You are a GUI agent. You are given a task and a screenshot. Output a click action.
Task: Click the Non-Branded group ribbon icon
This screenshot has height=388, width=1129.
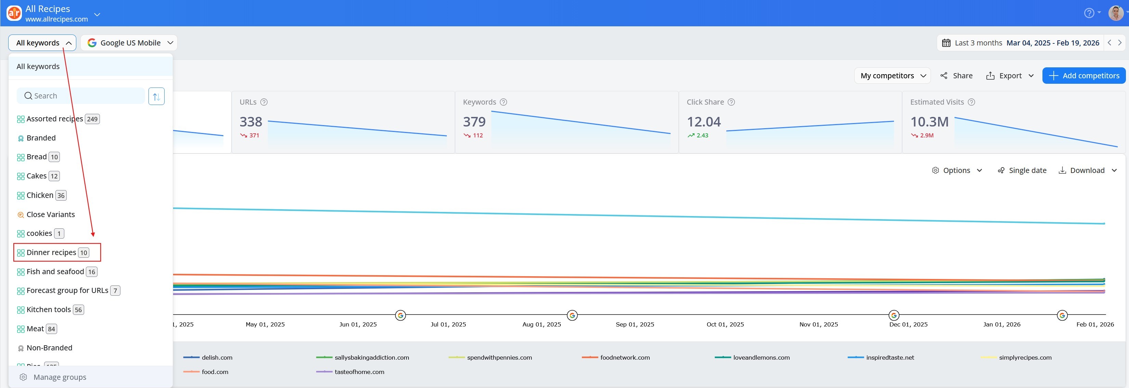[x=21, y=349]
